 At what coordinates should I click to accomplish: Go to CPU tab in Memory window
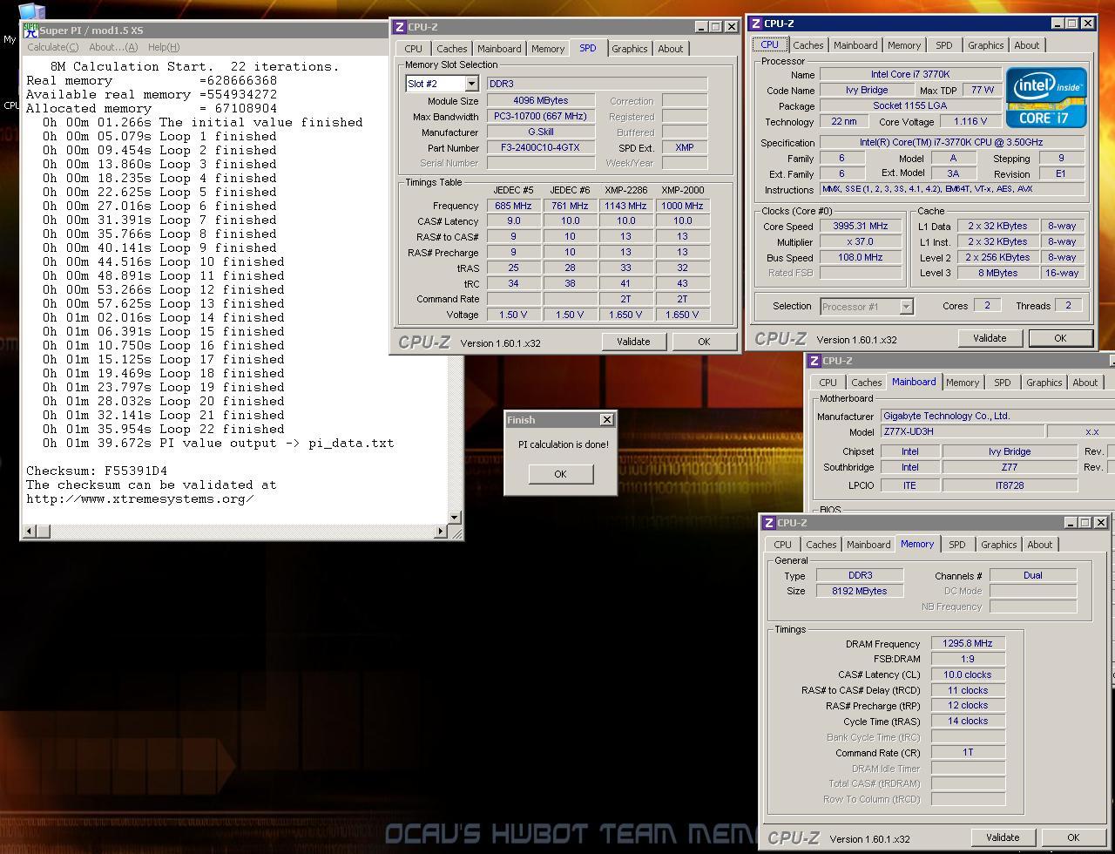point(782,545)
